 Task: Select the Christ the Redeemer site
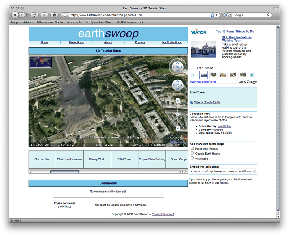click(70, 159)
